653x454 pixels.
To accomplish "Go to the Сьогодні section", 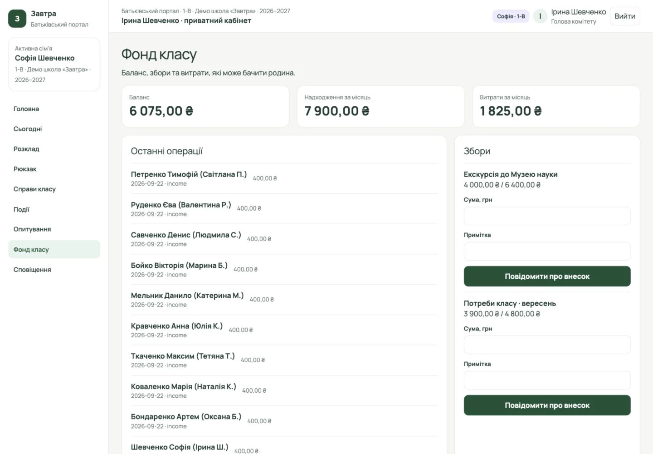I will 54,129.
